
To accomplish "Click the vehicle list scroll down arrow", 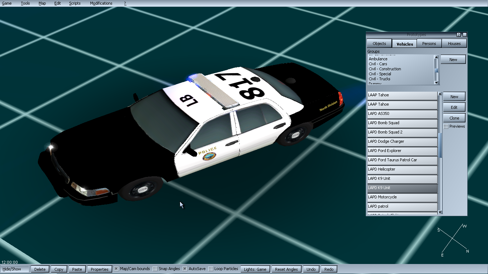I will coord(440,212).
